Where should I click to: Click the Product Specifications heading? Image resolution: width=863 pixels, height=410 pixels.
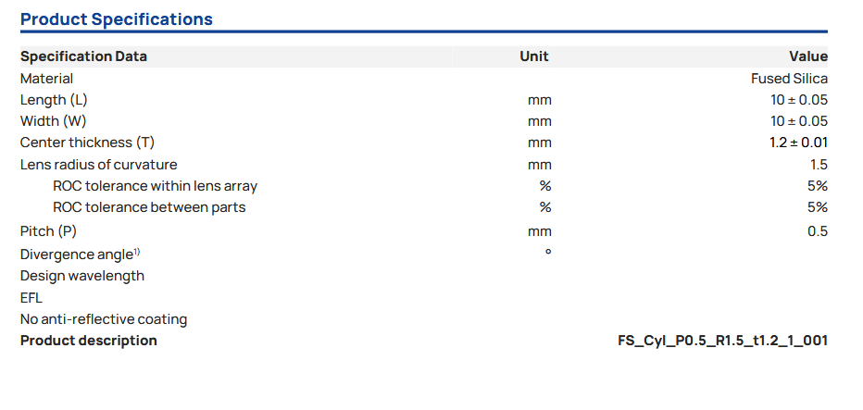click(117, 19)
